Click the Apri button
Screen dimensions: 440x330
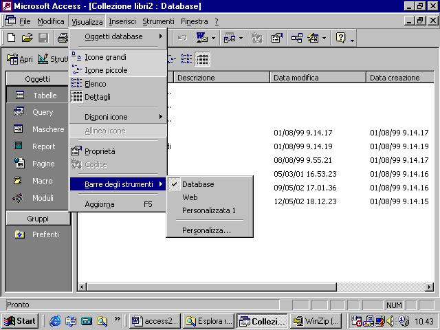click(20, 59)
